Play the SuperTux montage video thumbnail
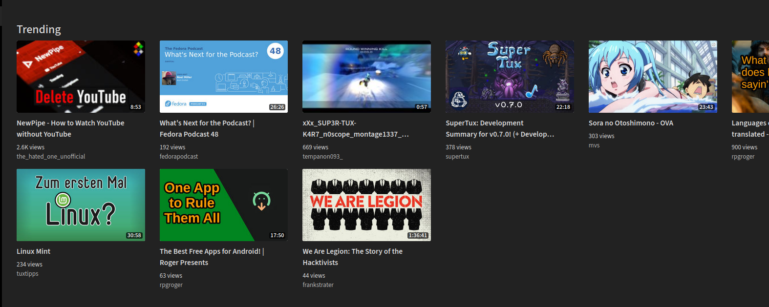 point(366,77)
